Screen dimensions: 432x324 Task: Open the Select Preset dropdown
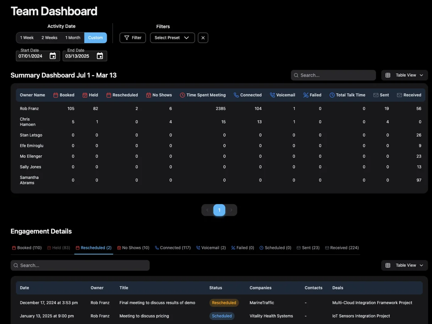click(172, 37)
